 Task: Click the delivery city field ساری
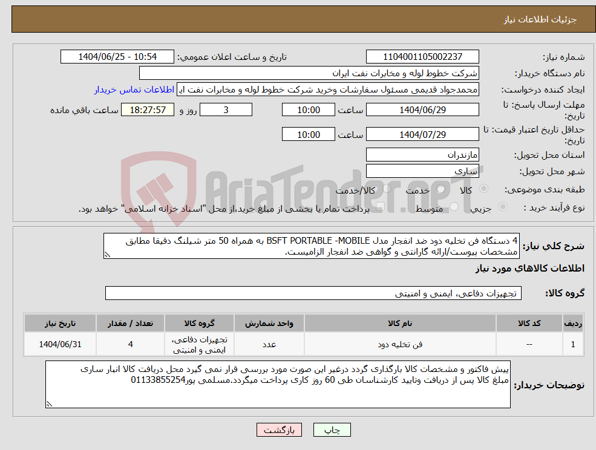(422, 171)
